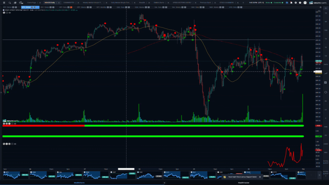329x185 pixels.
Task: Open the settings gear icon
Action: point(296,3)
